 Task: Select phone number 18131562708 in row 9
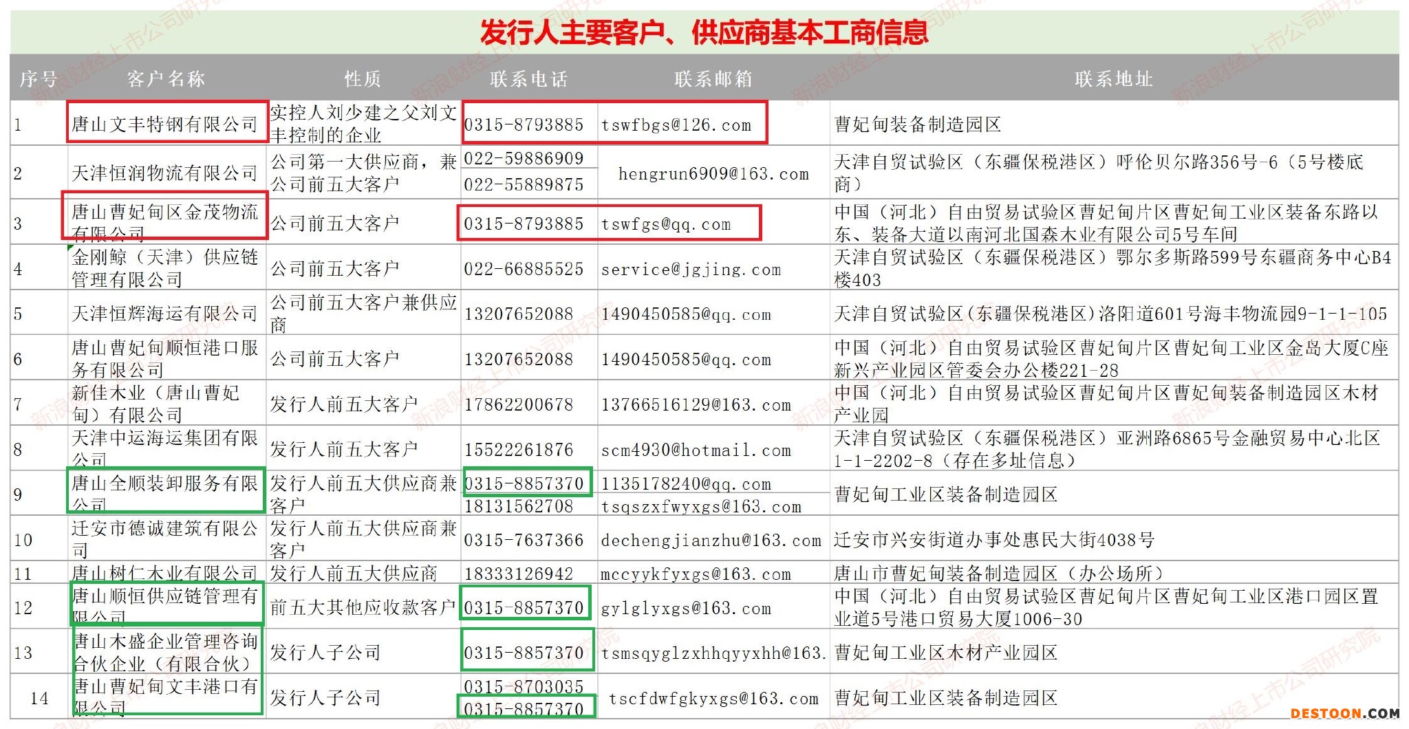(x=519, y=506)
